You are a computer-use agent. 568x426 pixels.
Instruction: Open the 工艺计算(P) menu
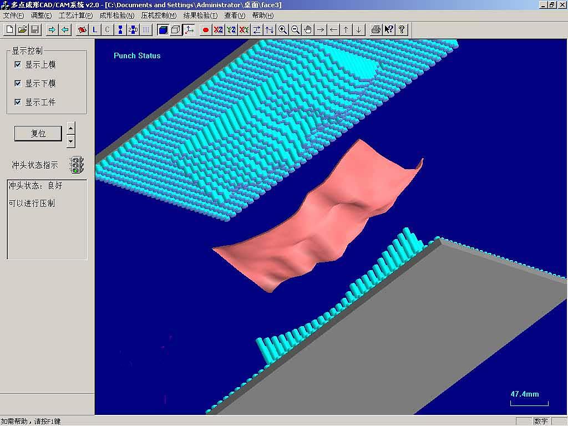pos(75,16)
